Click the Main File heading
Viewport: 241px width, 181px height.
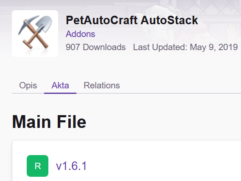(49, 122)
